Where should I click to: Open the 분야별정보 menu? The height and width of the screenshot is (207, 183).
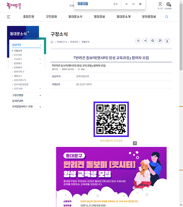pyautogui.click(x=149, y=17)
